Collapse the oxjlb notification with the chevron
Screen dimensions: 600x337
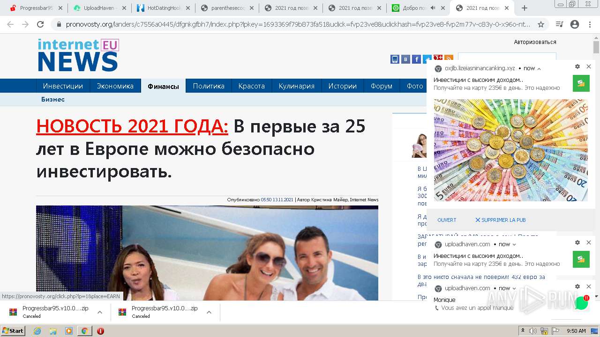[x=539, y=69]
